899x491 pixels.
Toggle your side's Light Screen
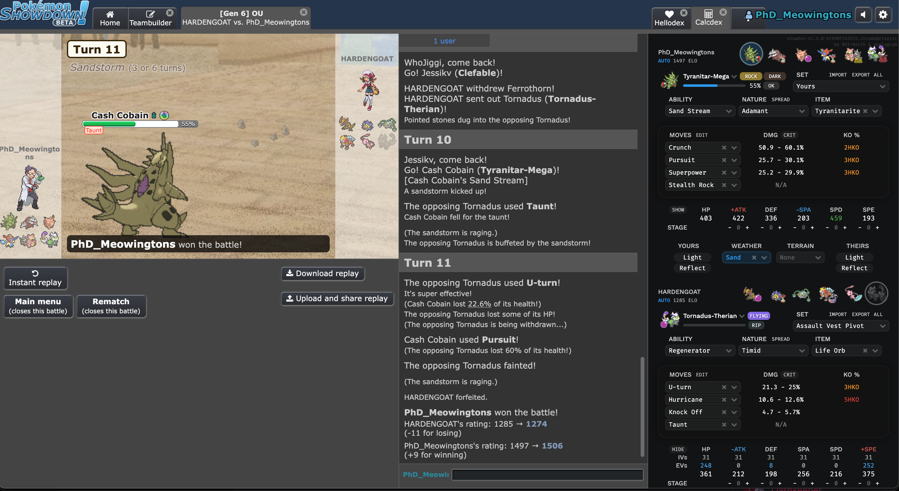point(692,257)
